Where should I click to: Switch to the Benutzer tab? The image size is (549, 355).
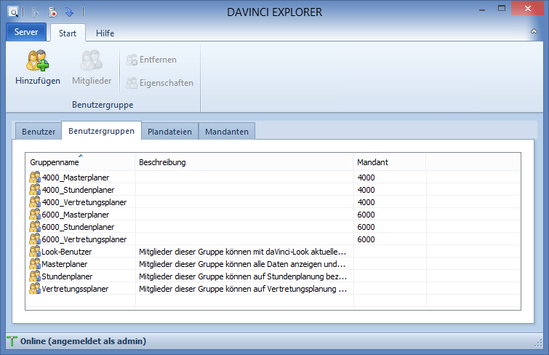tap(38, 132)
